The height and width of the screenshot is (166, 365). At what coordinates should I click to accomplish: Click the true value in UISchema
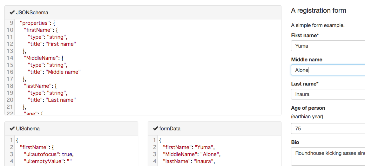click(67, 154)
